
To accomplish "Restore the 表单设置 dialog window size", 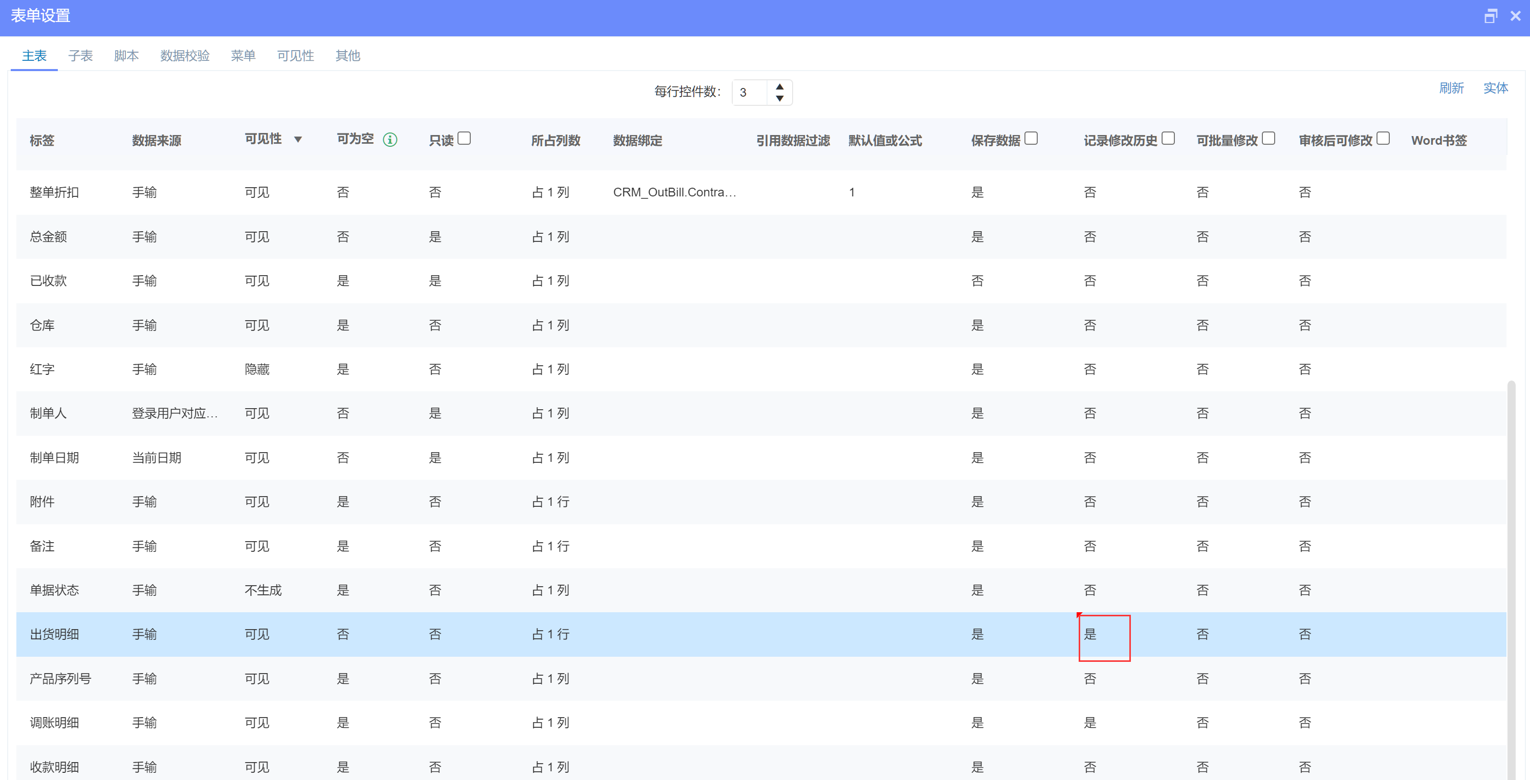I will point(1490,16).
